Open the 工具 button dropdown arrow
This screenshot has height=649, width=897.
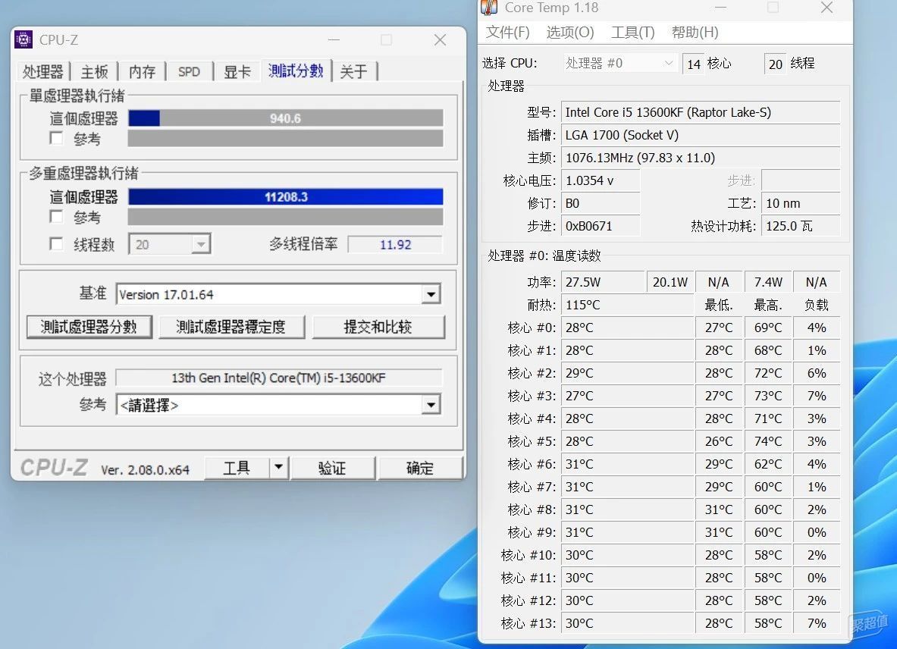pyautogui.click(x=278, y=468)
